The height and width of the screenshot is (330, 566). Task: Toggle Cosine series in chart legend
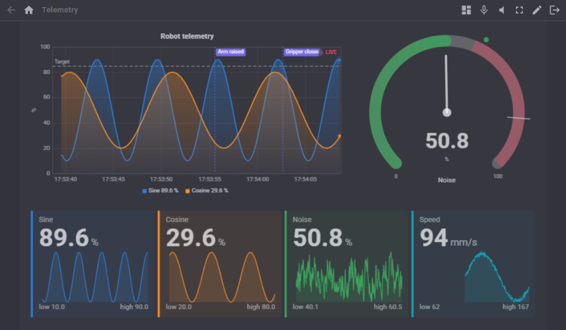pos(207,190)
